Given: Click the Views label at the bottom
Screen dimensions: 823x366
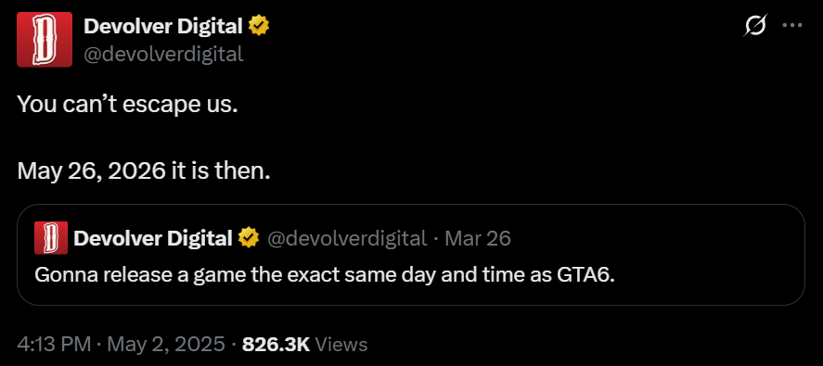Looking at the screenshot, I should 342,345.
